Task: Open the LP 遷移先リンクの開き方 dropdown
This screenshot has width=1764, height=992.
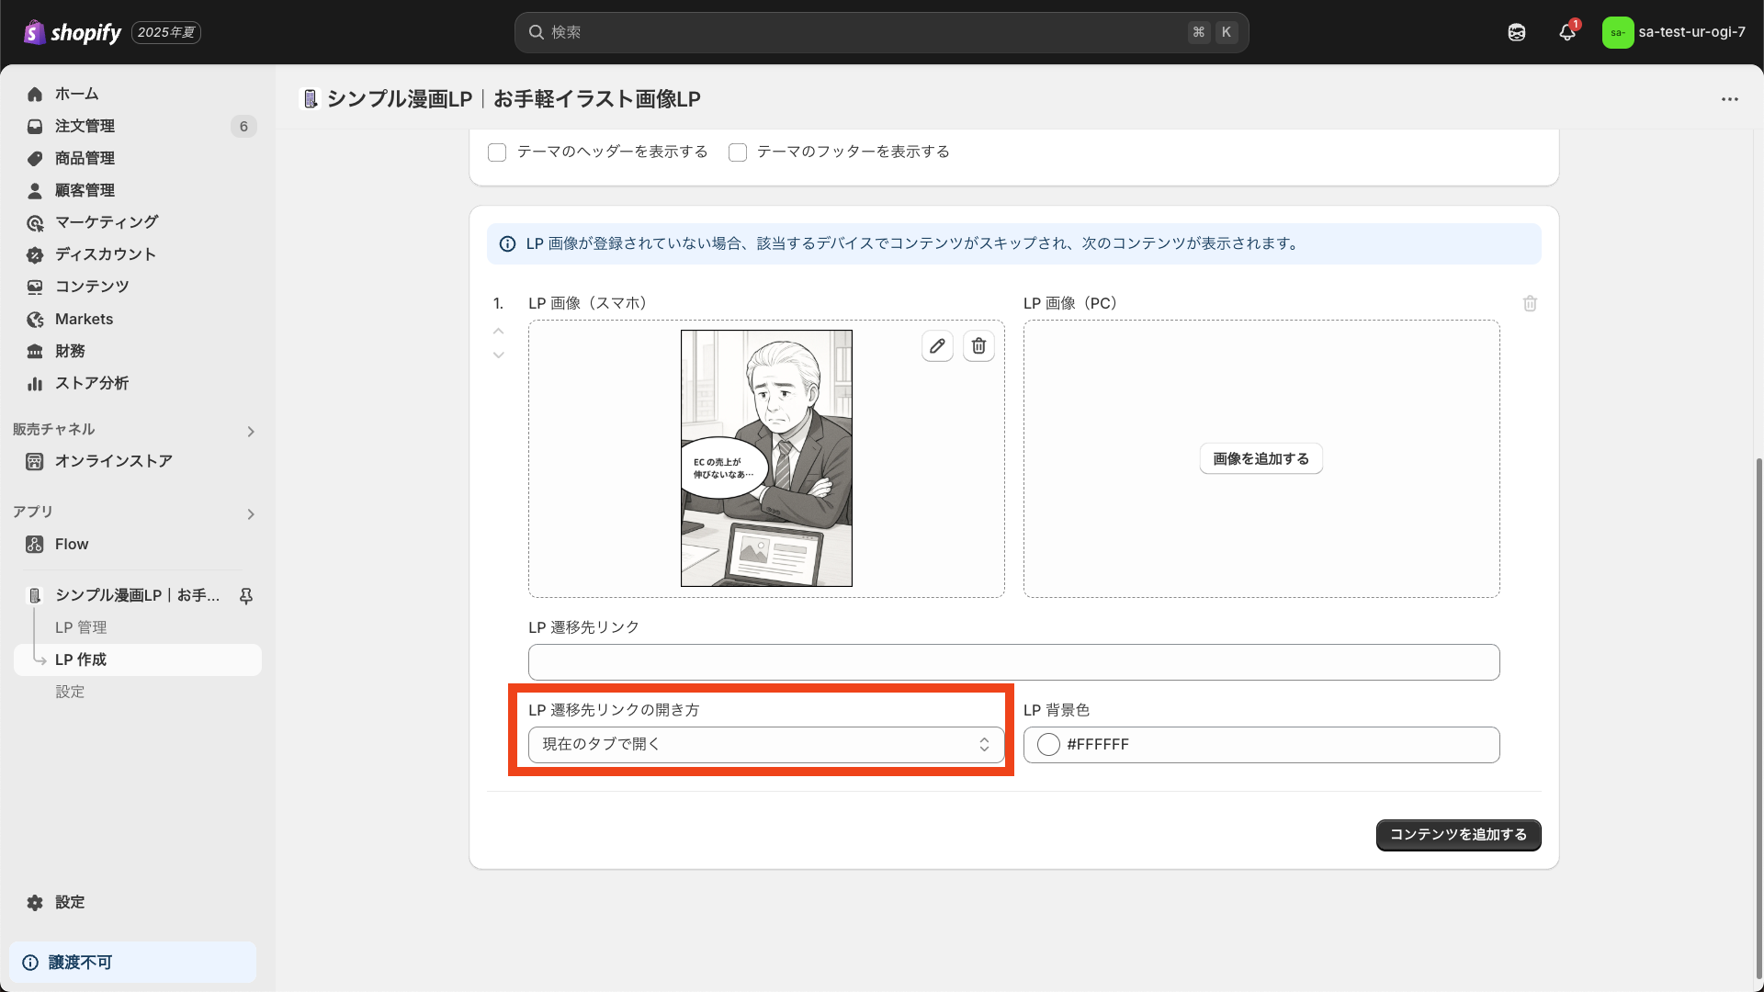Action: (765, 745)
